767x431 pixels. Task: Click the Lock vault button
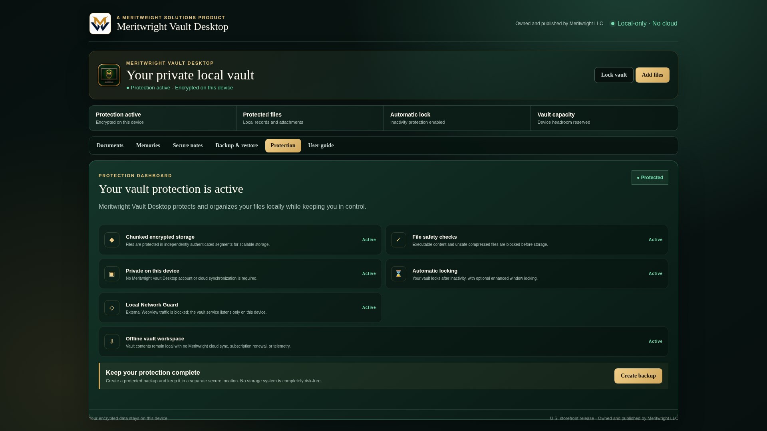click(x=614, y=75)
